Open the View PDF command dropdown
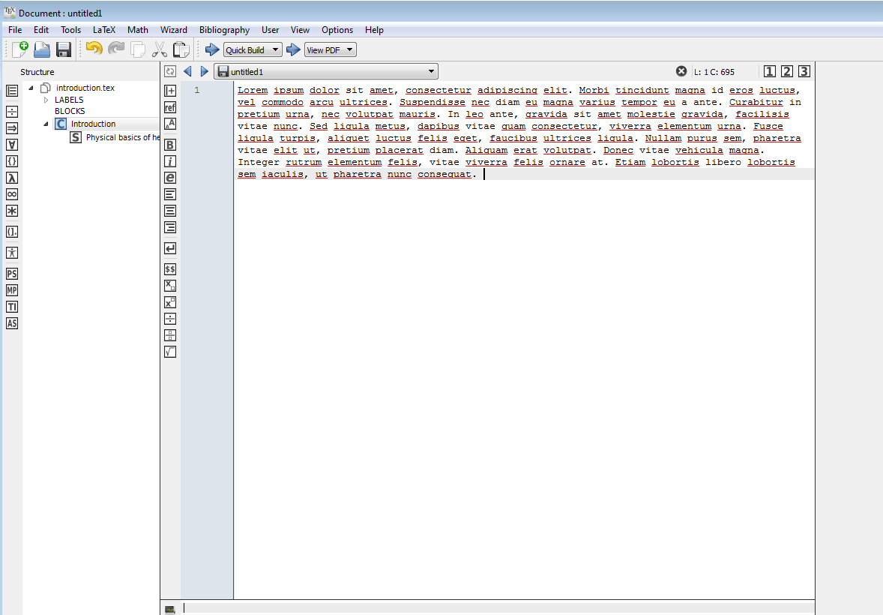This screenshot has height=615, width=883. click(330, 49)
